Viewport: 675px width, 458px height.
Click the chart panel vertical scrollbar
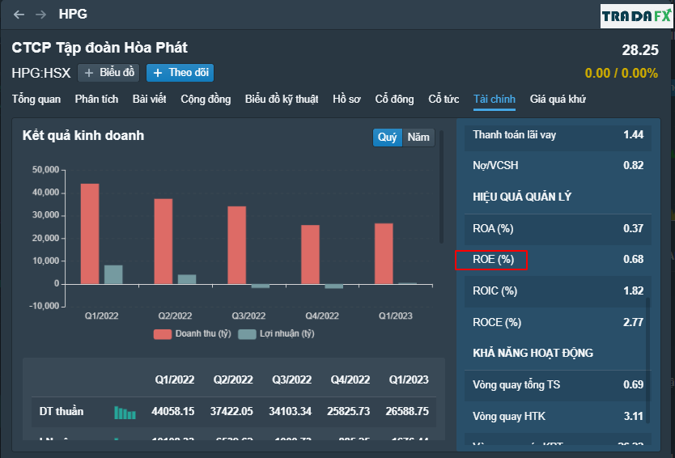point(441,187)
